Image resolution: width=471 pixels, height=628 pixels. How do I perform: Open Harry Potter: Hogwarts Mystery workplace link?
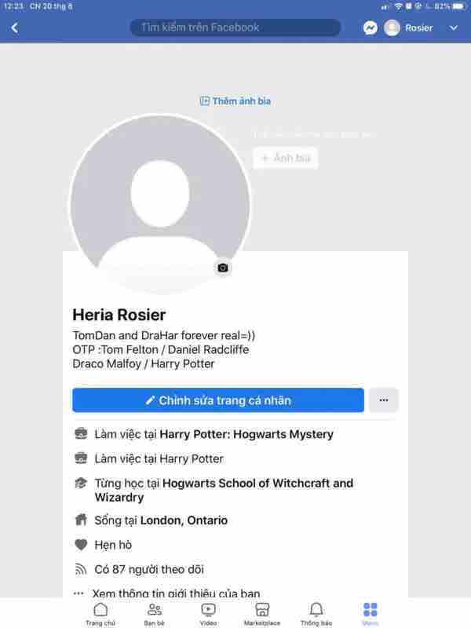pyautogui.click(x=246, y=434)
